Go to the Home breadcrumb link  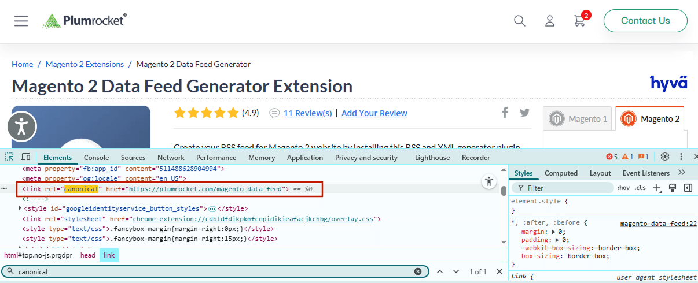click(x=23, y=64)
